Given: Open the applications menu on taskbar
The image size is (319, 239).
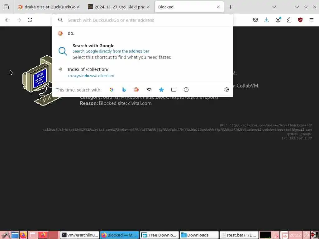Looking at the screenshot, I should click(x=6, y=235).
